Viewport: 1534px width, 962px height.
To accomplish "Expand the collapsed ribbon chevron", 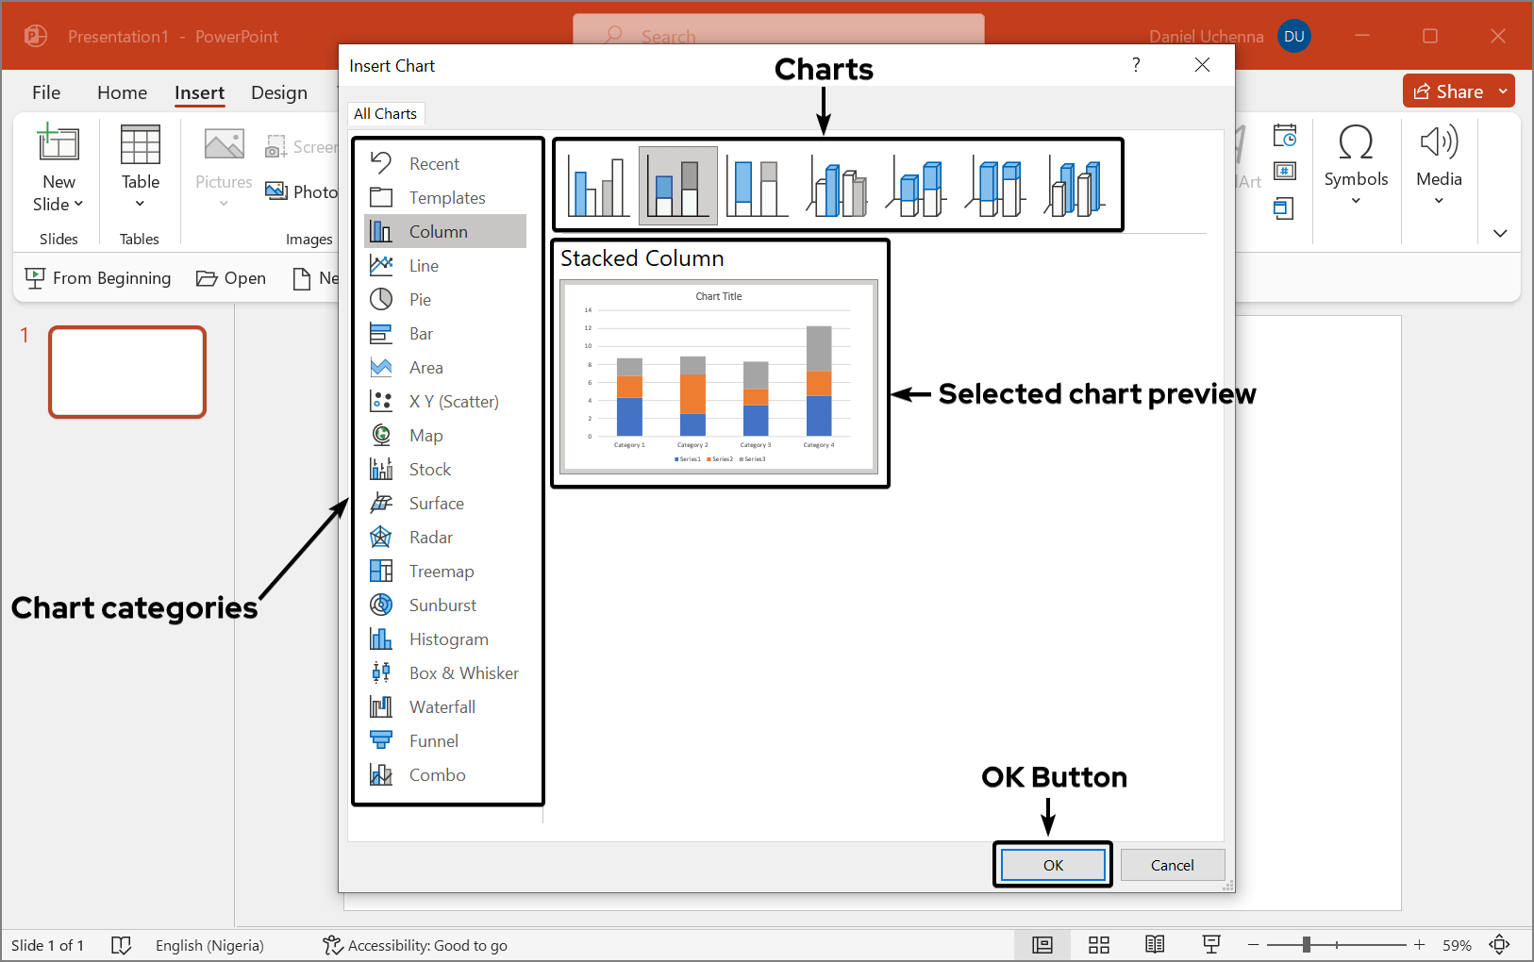I will point(1498,233).
